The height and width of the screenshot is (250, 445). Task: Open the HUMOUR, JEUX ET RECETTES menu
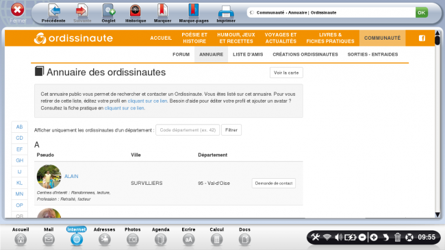click(x=236, y=38)
